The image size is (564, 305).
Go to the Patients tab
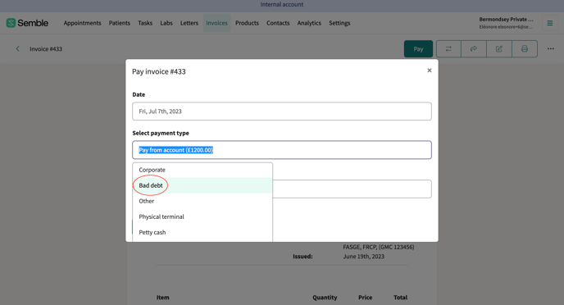click(x=120, y=23)
